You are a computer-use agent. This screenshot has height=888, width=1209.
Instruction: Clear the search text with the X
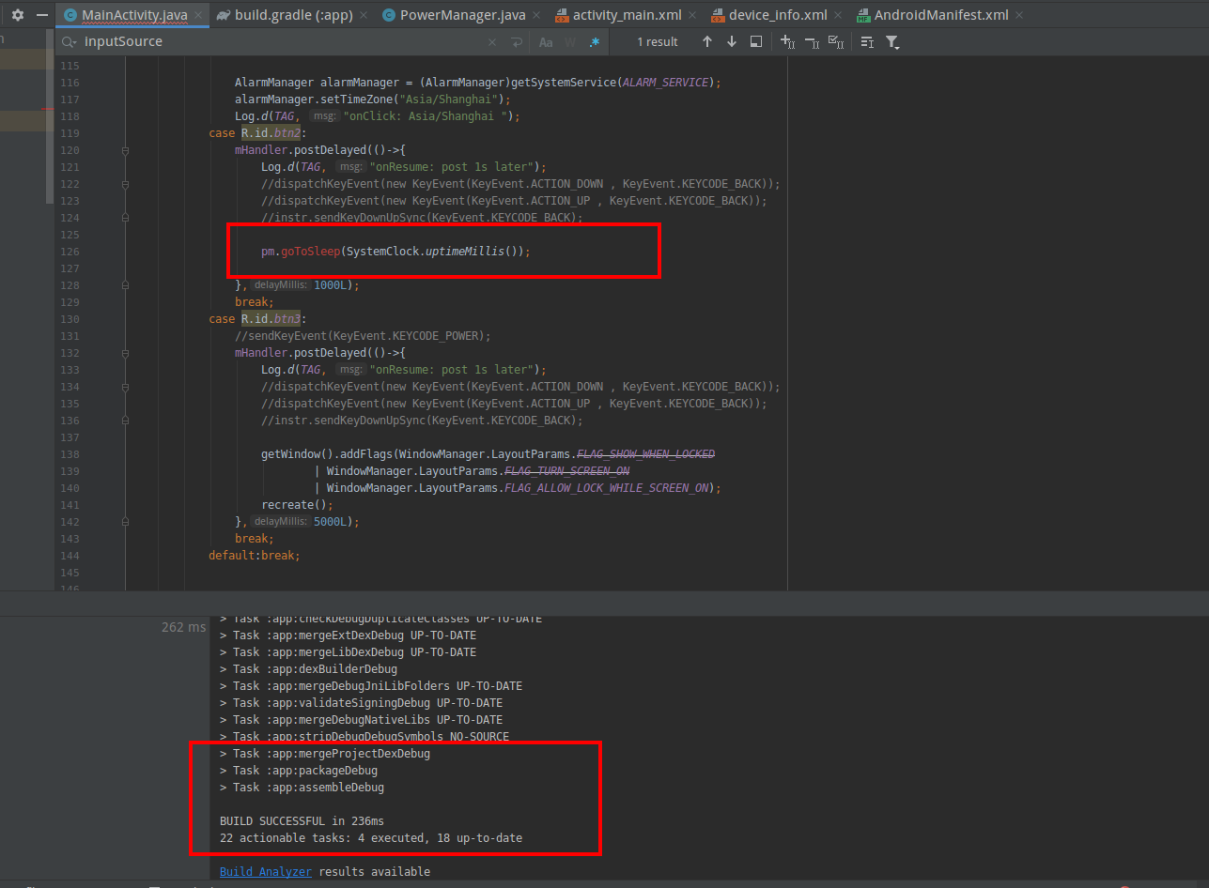tap(493, 42)
